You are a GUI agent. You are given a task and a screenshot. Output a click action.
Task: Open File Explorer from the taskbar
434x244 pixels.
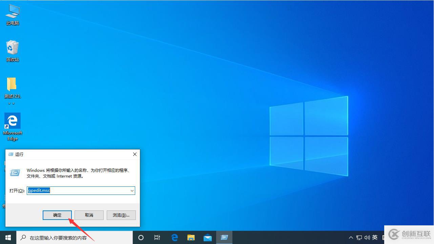[x=191, y=238]
